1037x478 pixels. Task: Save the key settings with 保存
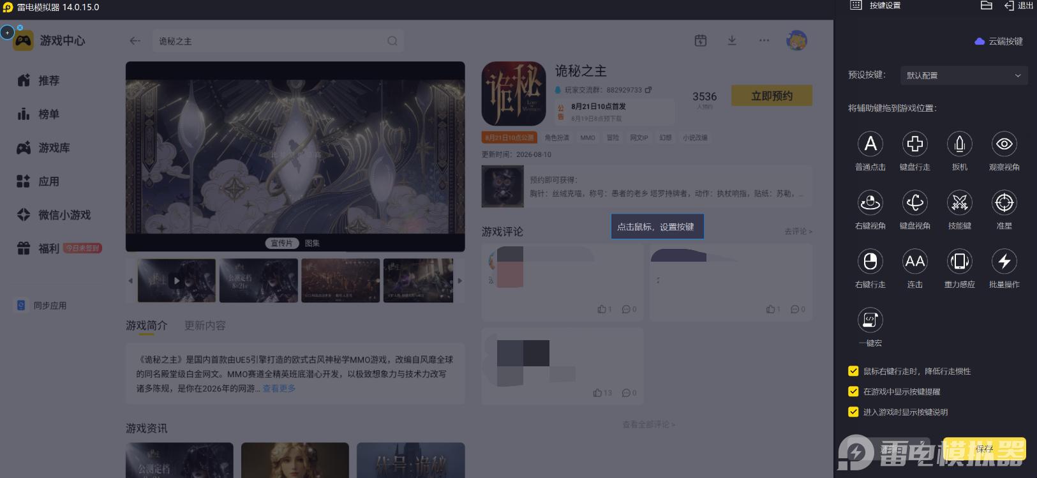(x=985, y=449)
